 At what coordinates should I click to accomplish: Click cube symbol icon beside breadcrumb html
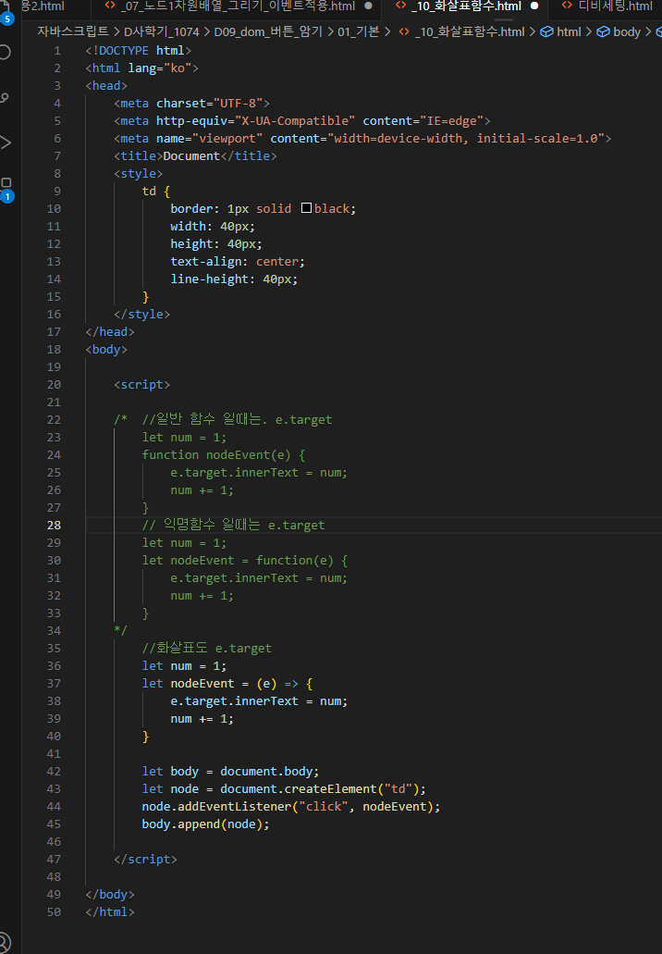[547, 31]
